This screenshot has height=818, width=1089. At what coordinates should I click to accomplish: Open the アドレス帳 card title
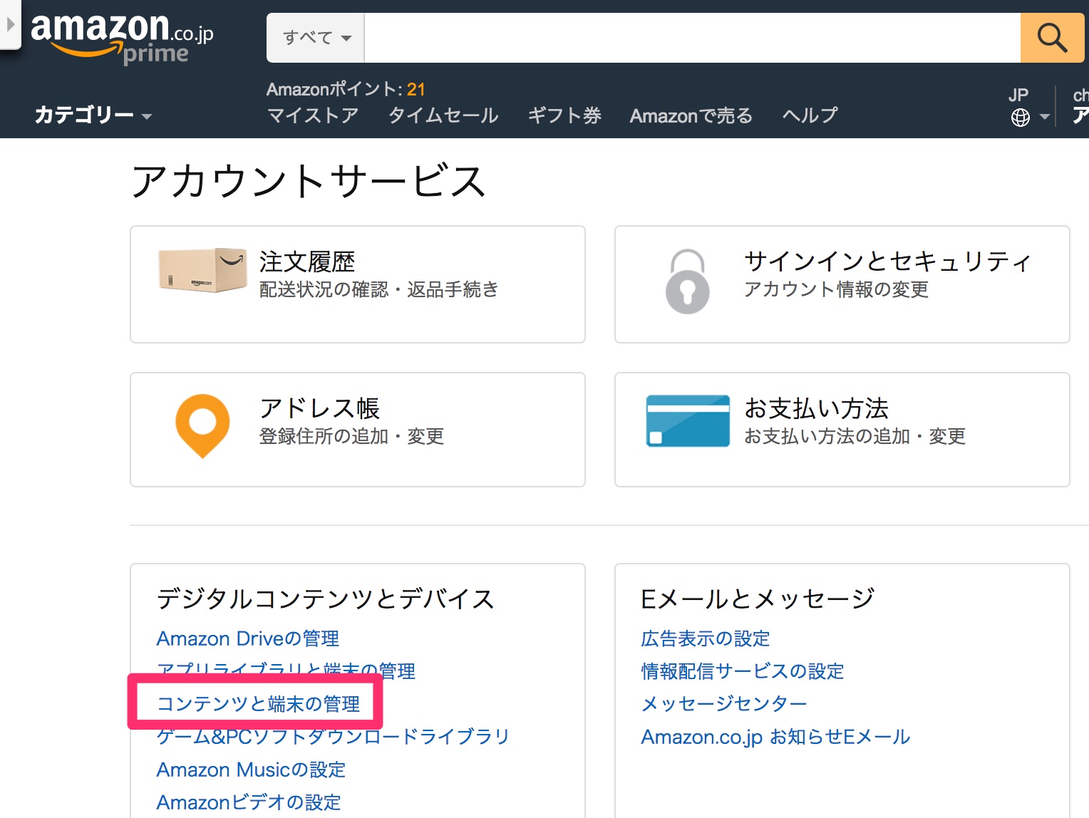(319, 408)
